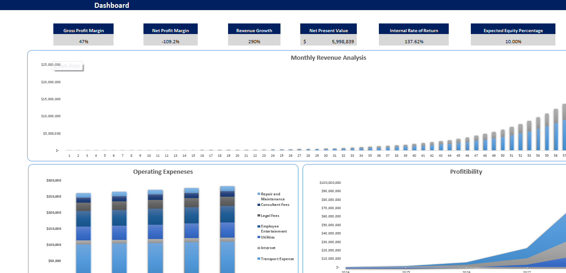Select the Monthly Revenue Analysis chart title
This screenshot has height=273, width=566.
(x=328, y=57)
